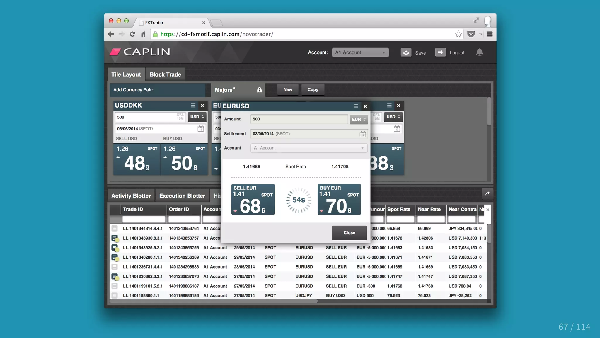Screen dimensions: 600x338
Task: Click the Logout arrow icon
Action: click(440, 52)
